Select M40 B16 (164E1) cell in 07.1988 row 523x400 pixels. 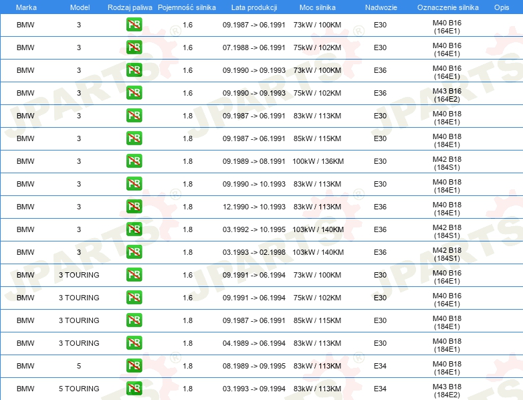[447, 49]
